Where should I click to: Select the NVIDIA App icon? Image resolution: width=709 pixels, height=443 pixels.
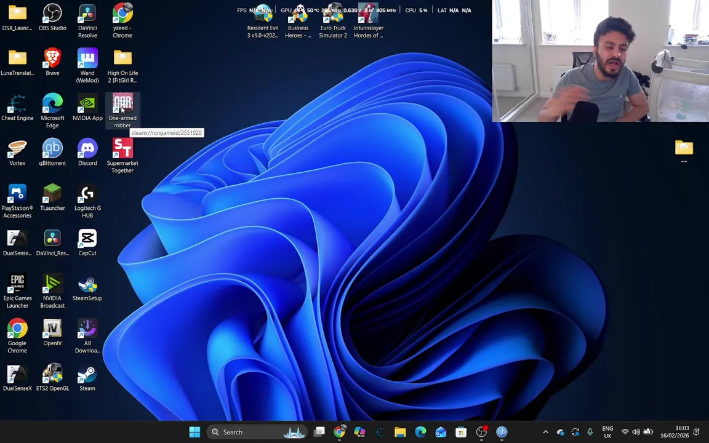point(87,108)
